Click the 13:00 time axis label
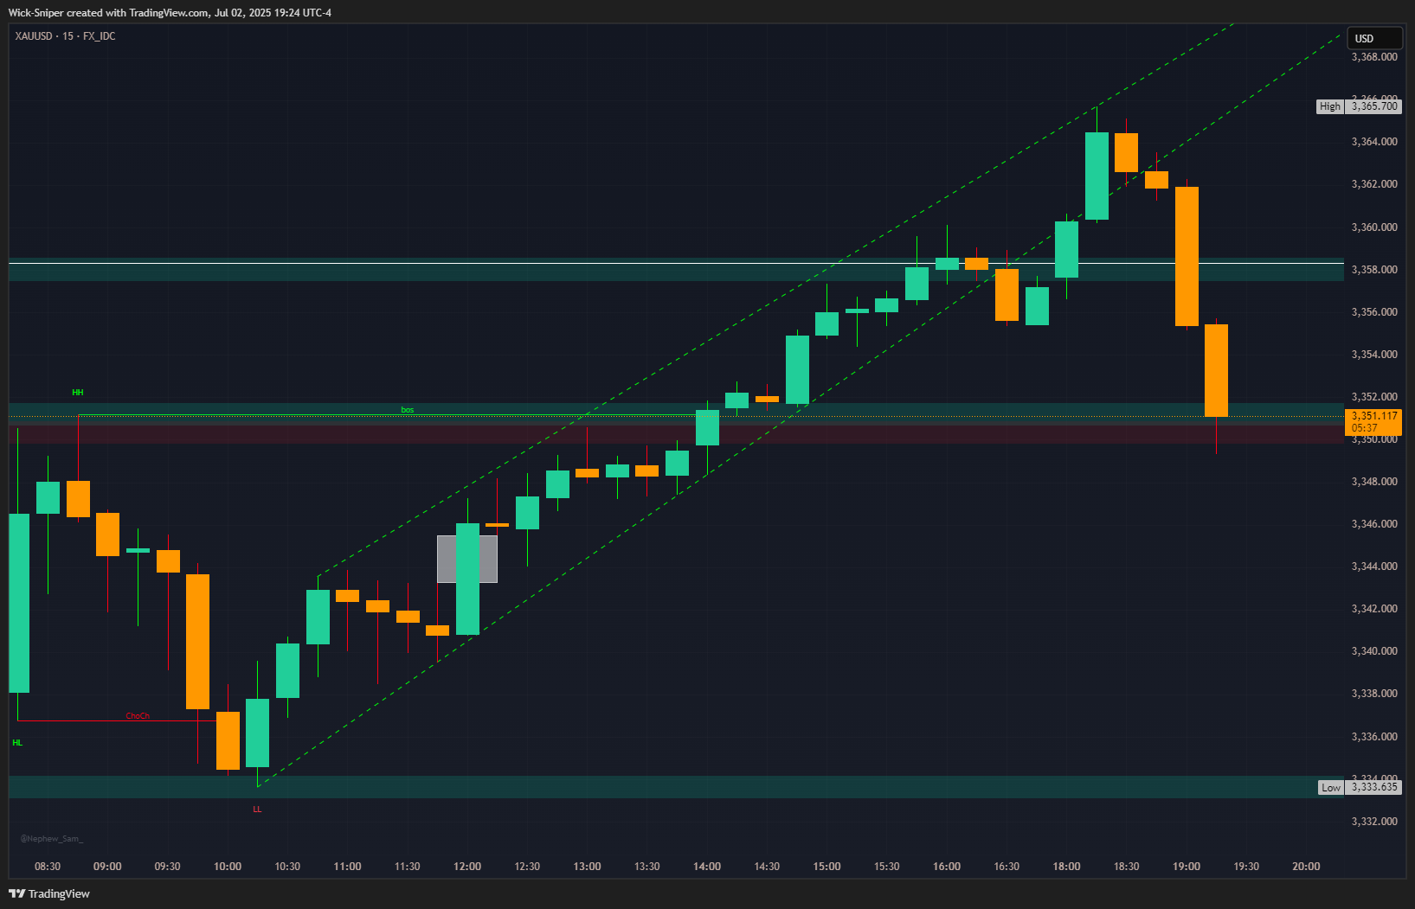This screenshot has height=909, width=1415. pyautogui.click(x=587, y=867)
